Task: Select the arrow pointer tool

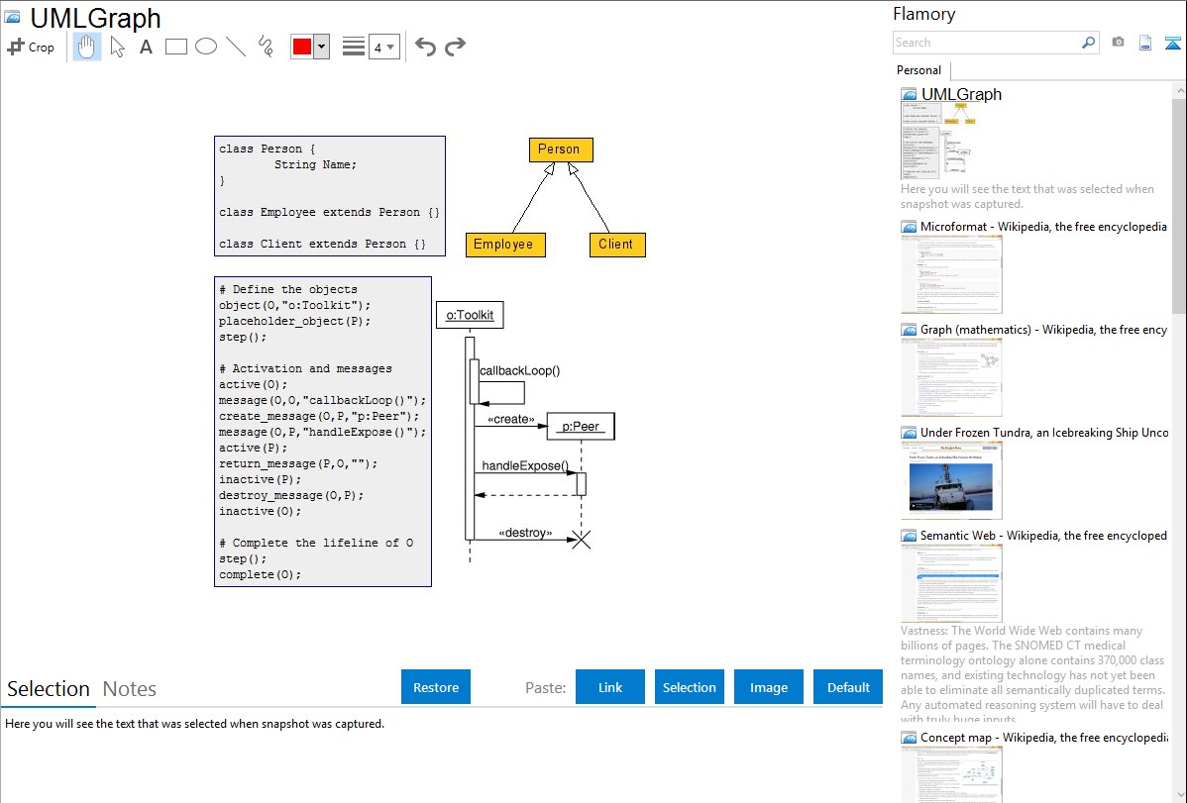Action: click(118, 47)
